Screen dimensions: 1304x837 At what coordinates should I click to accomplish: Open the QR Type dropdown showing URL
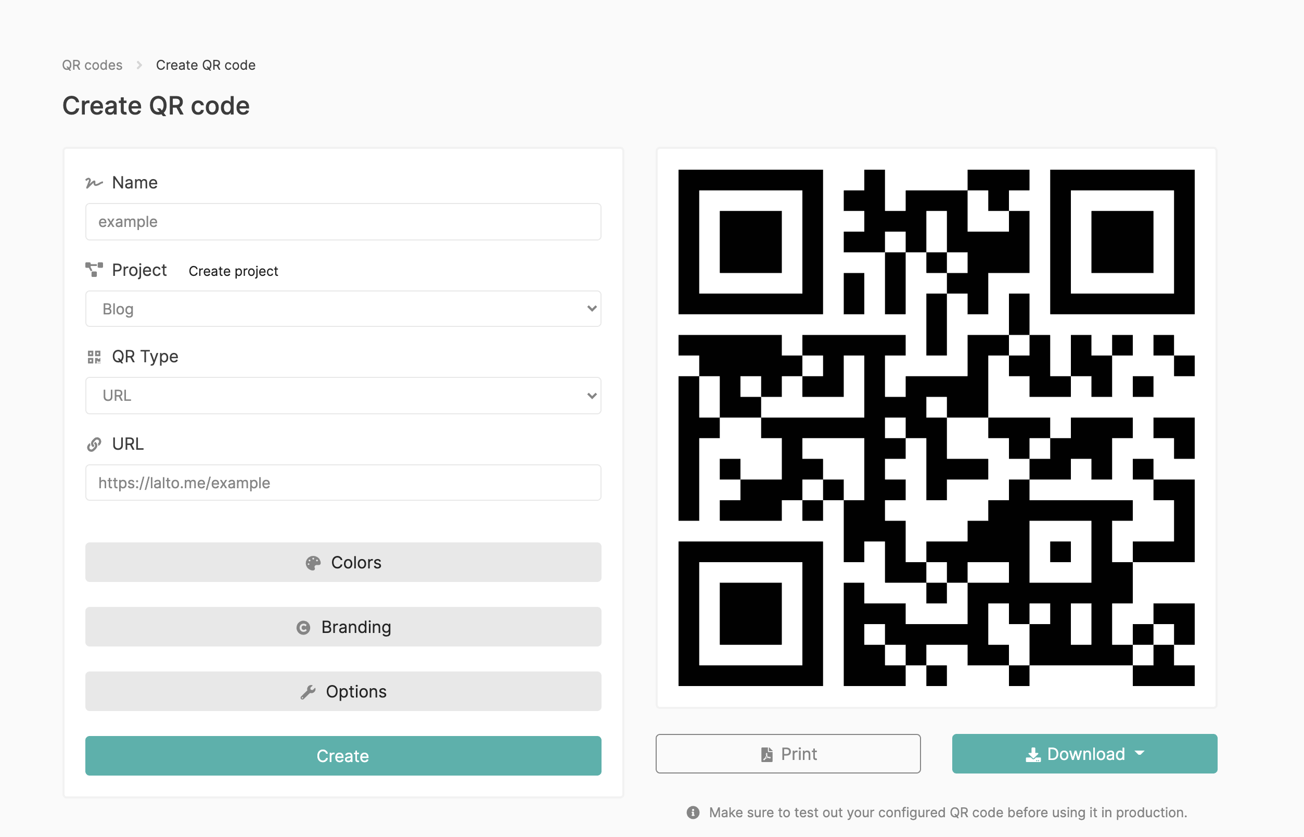(343, 396)
